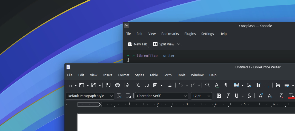This screenshot has width=295, height=131.
Task: Click the Insert Image icon
Action: (249, 85)
